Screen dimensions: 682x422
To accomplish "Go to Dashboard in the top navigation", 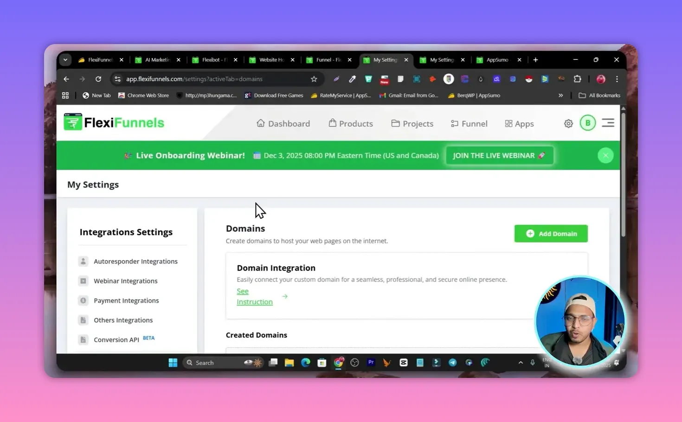I will tap(283, 123).
